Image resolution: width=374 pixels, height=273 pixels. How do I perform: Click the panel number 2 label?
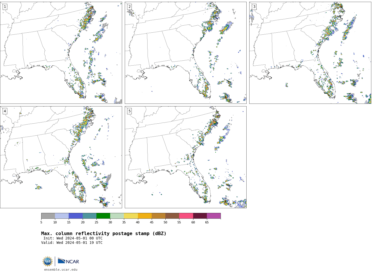coord(129,7)
